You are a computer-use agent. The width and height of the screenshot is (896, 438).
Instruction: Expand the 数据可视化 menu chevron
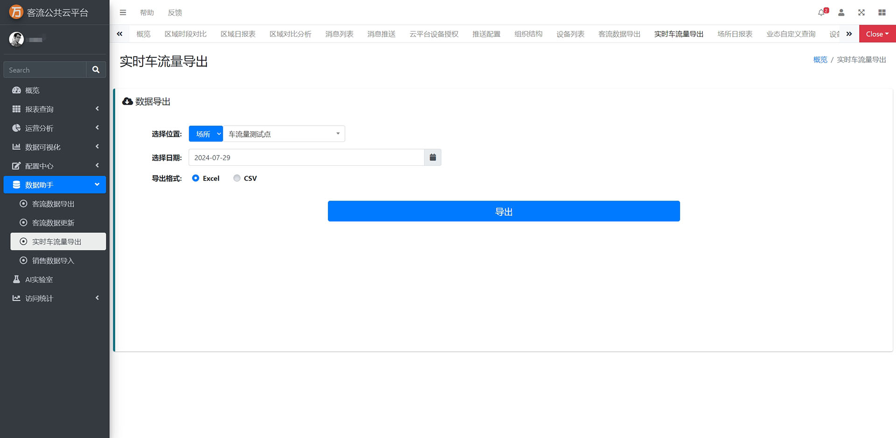coord(97,147)
